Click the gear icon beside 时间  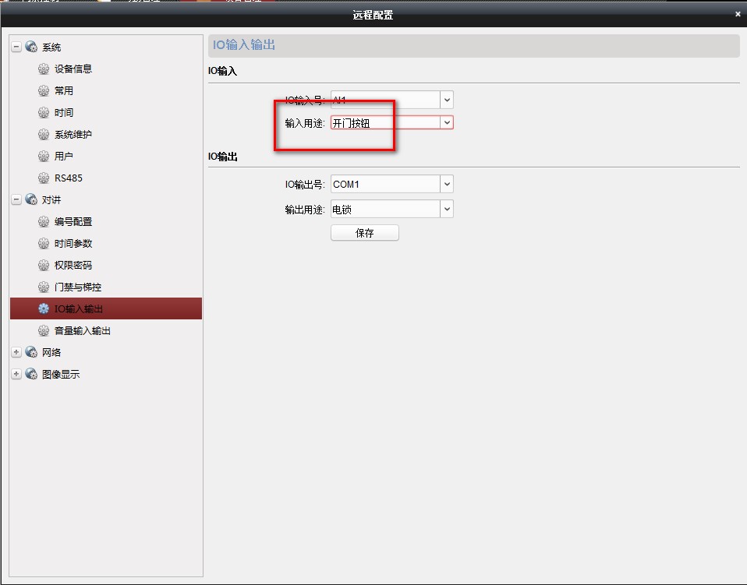pyautogui.click(x=44, y=113)
